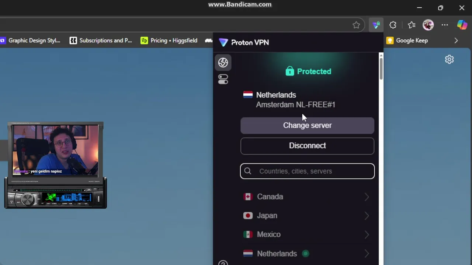Open the Proton VPN extension icon
This screenshot has height=265, width=472.
click(376, 25)
